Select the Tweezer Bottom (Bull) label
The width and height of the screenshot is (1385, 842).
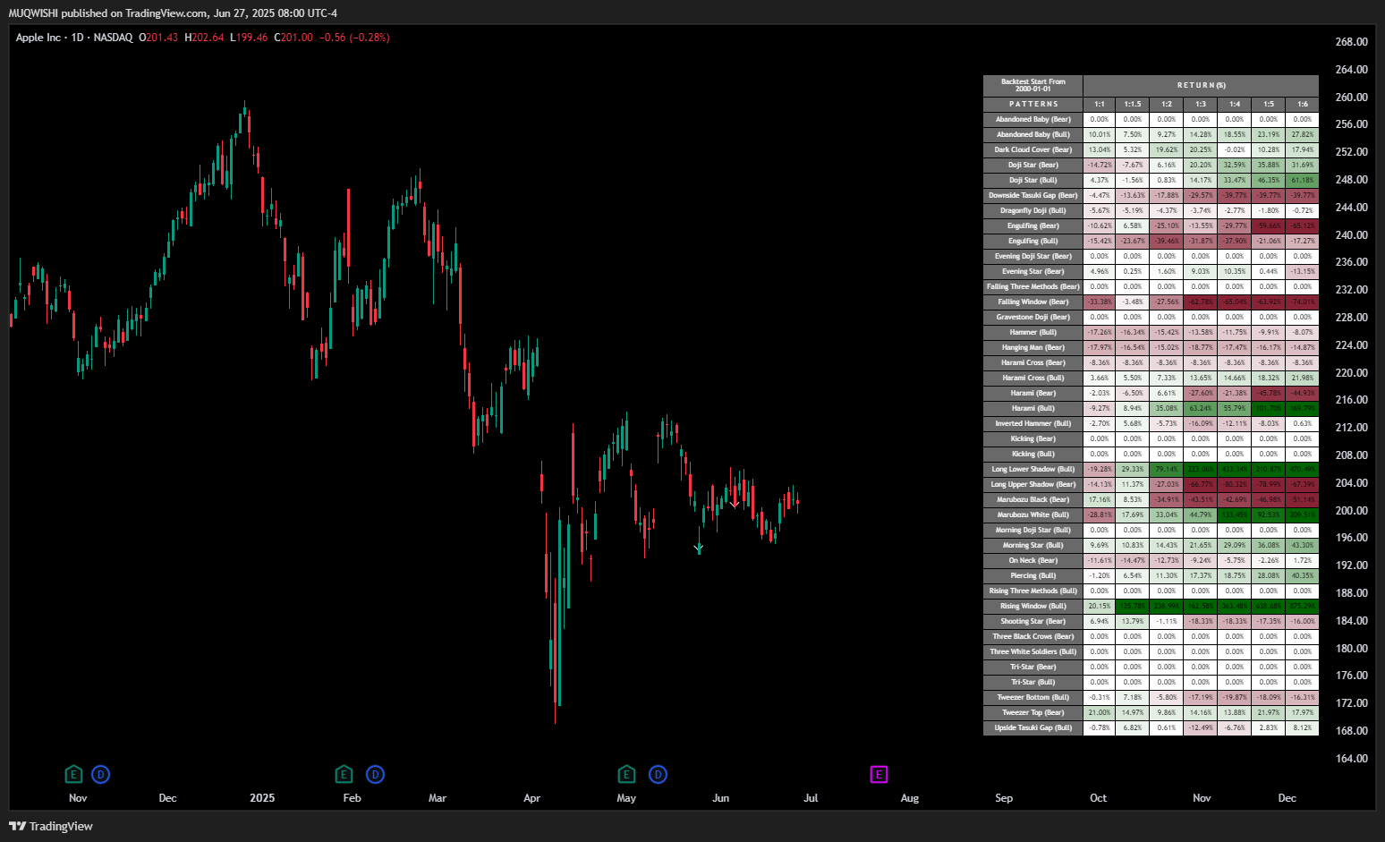click(1033, 698)
